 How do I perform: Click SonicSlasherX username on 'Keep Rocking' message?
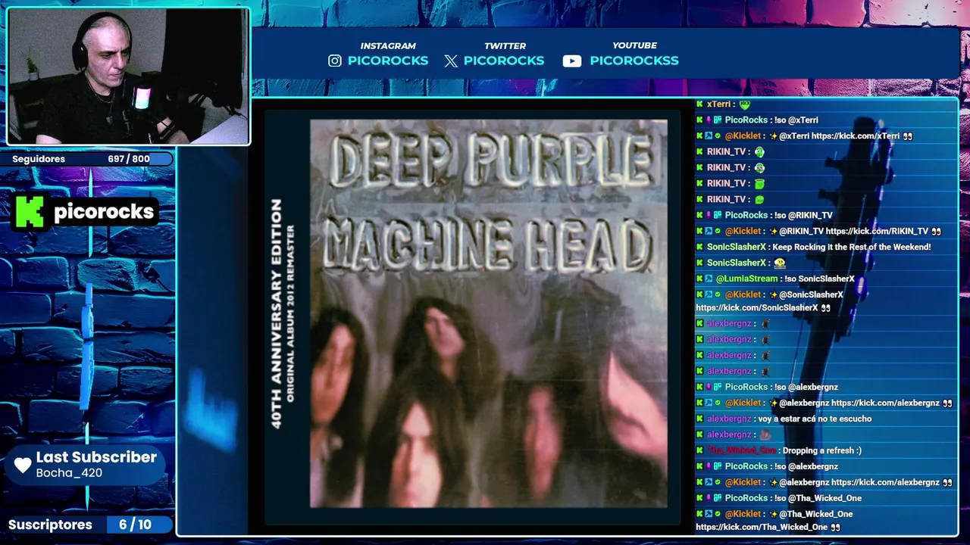737,248
